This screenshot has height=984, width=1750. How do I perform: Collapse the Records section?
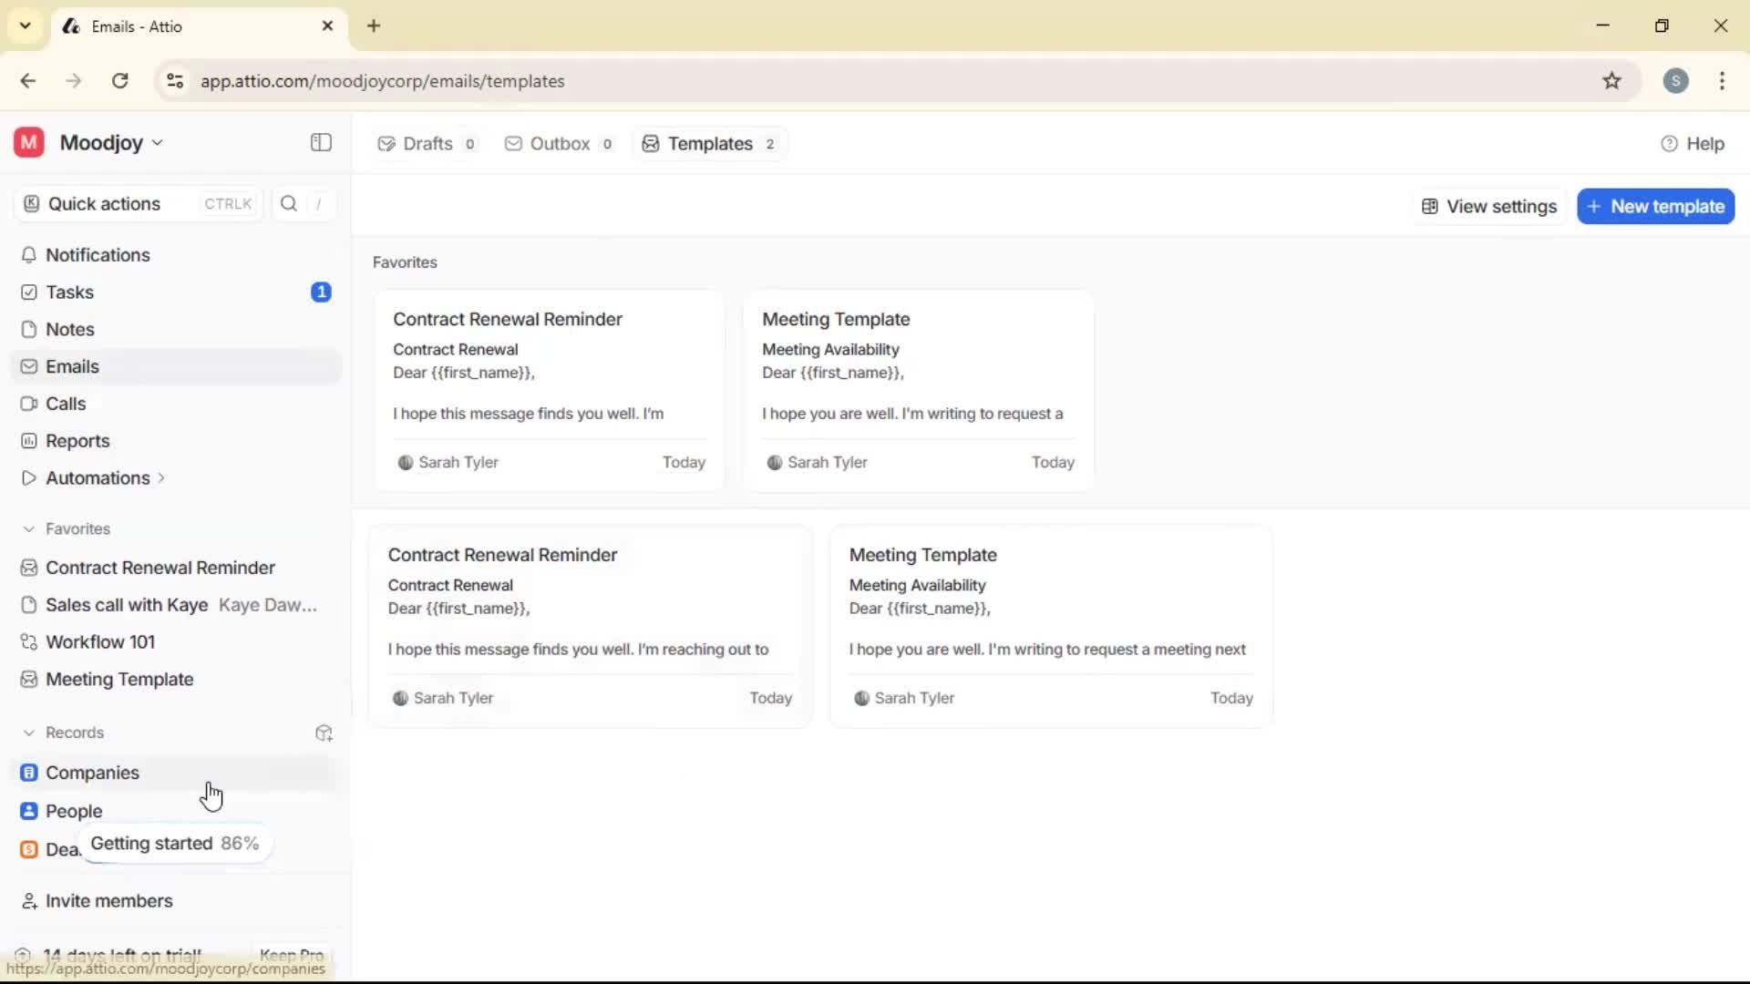[28, 732]
